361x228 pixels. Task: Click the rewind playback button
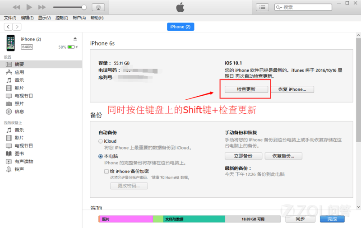16,7
